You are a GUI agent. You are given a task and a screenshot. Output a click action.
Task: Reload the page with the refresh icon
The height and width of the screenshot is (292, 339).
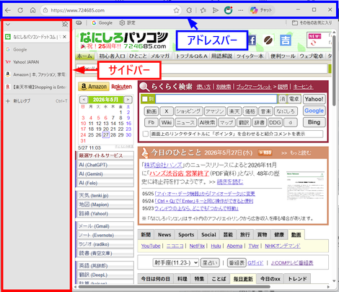20,10
